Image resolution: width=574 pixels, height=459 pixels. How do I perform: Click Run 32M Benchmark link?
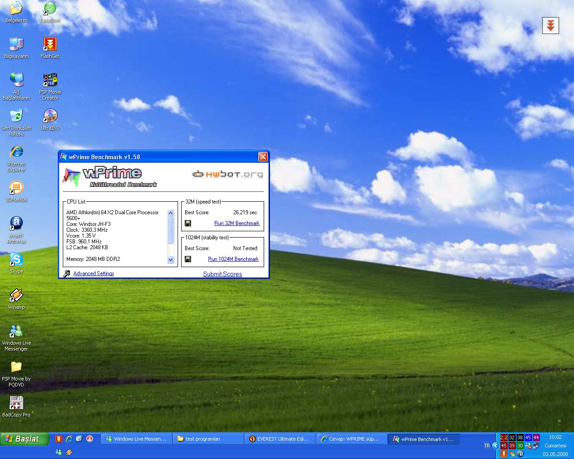237,223
